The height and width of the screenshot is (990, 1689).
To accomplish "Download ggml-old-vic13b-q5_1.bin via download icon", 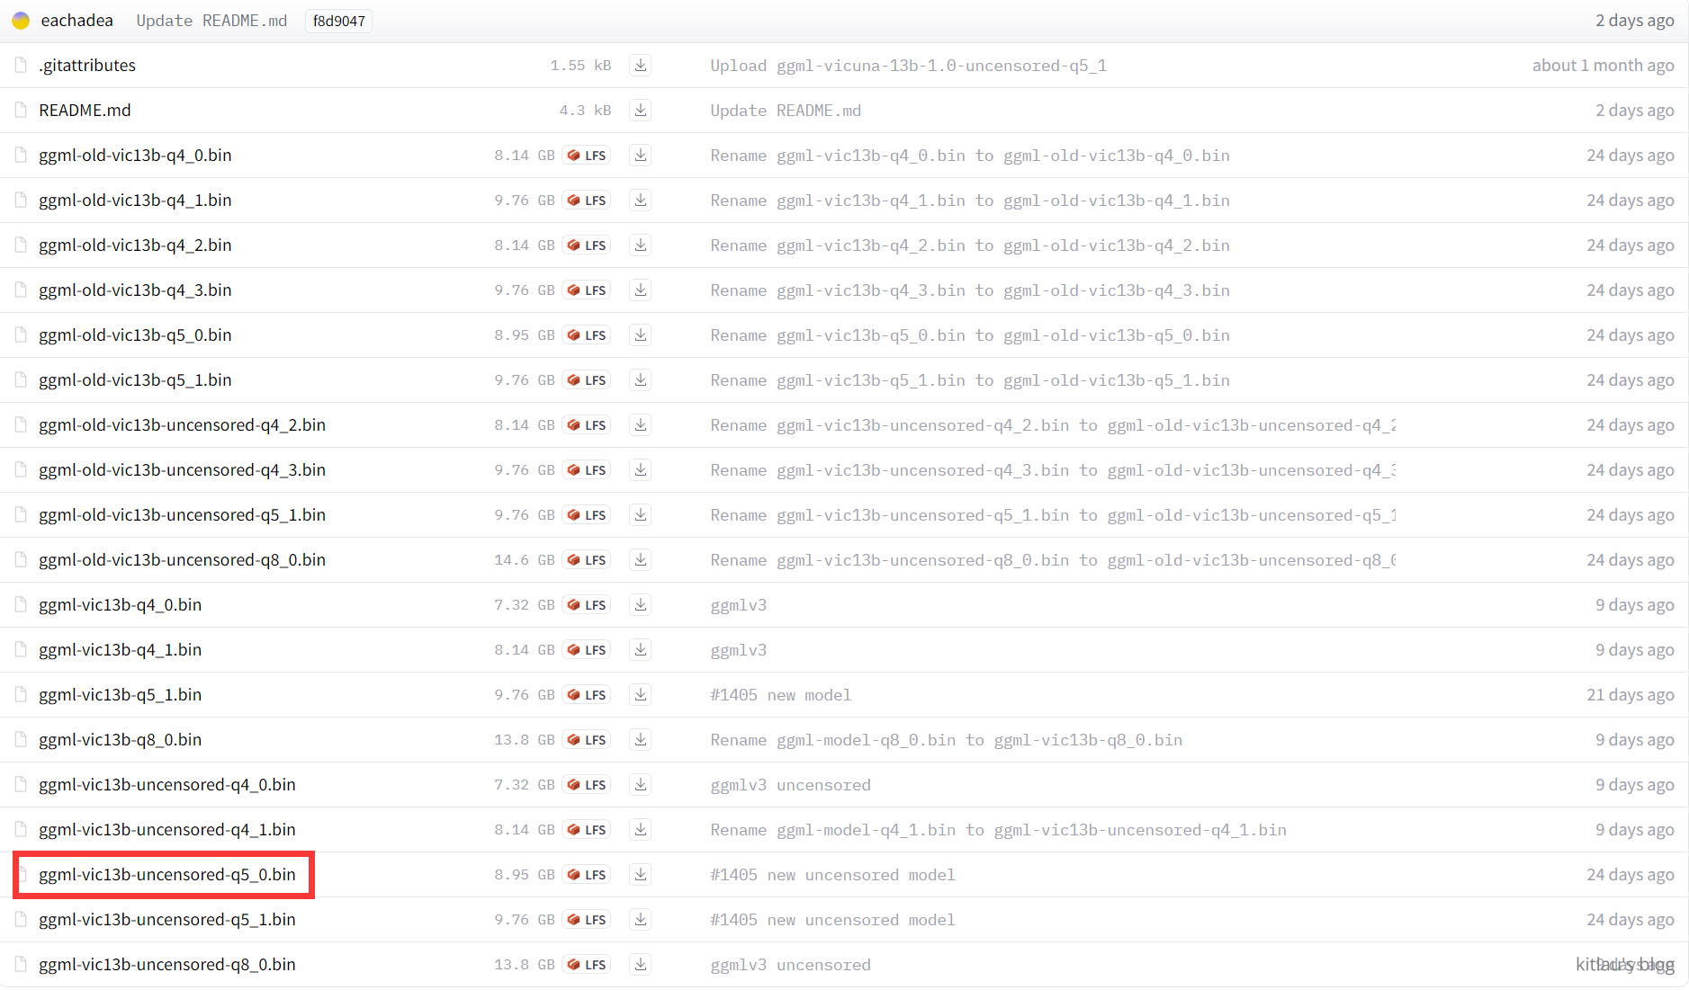I will pos(640,380).
